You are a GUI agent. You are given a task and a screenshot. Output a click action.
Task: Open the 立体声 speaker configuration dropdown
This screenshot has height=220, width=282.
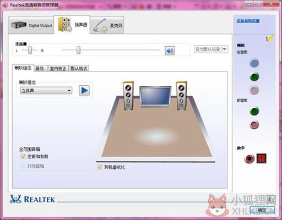point(46,90)
